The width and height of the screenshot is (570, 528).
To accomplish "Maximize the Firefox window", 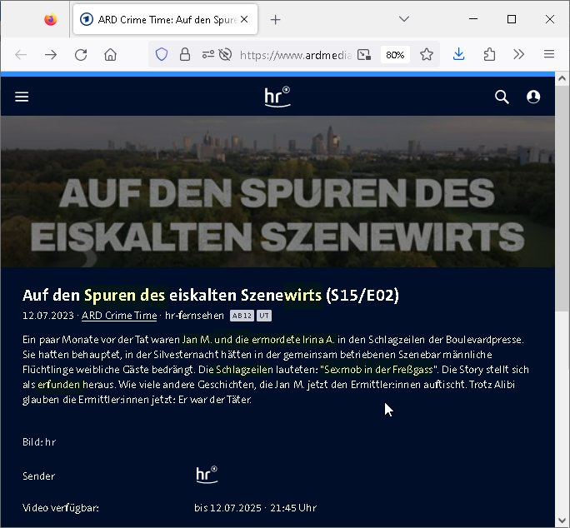I will pos(512,19).
